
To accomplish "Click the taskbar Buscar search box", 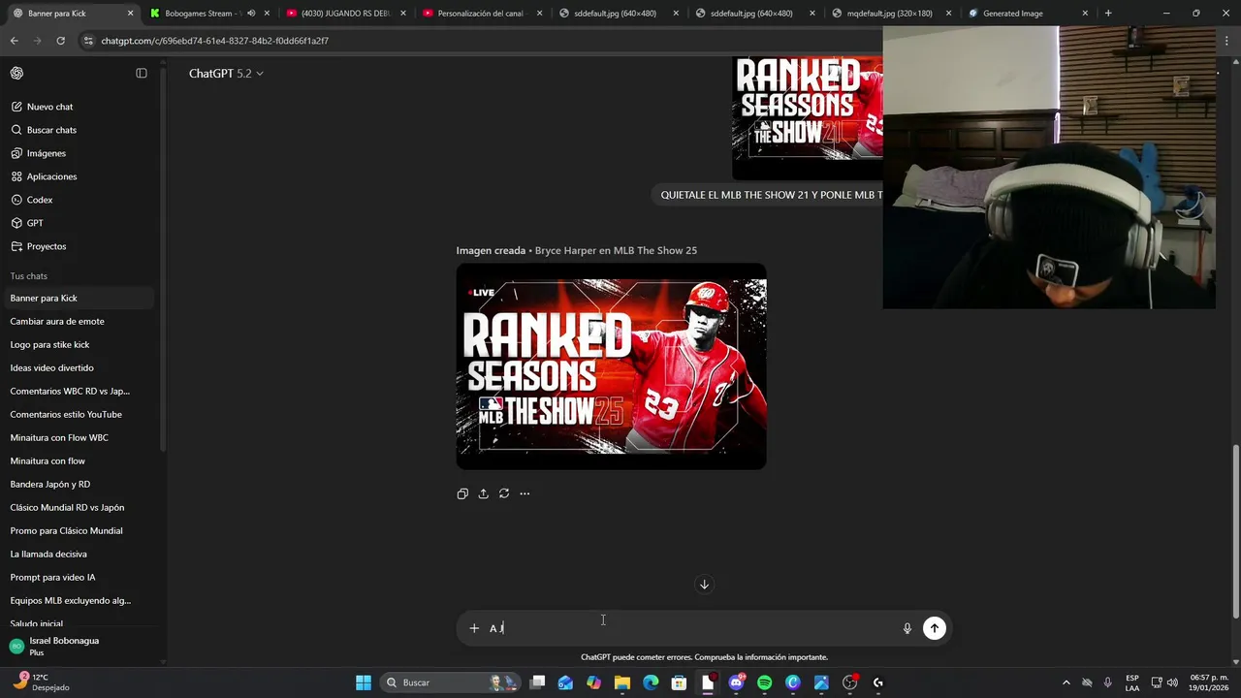I will pyautogui.click(x=450, y=682).
